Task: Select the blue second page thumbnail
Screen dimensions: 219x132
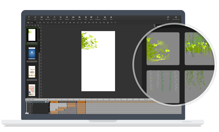Action: (x=32, y=53)
